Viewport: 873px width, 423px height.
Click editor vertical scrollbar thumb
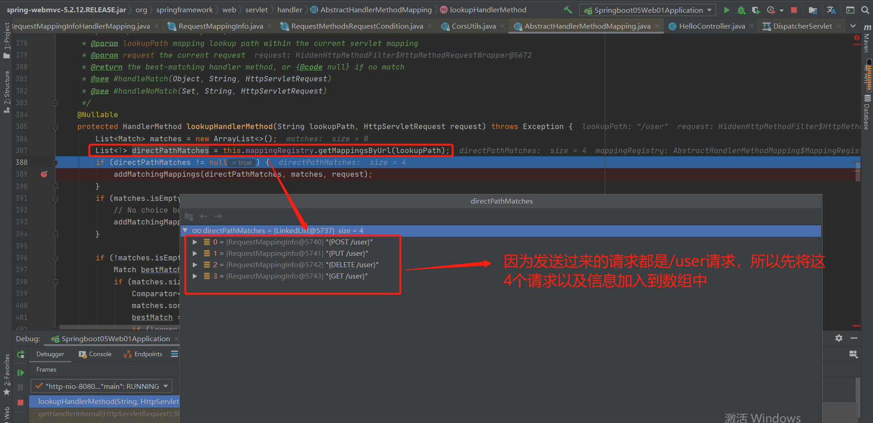858,172
